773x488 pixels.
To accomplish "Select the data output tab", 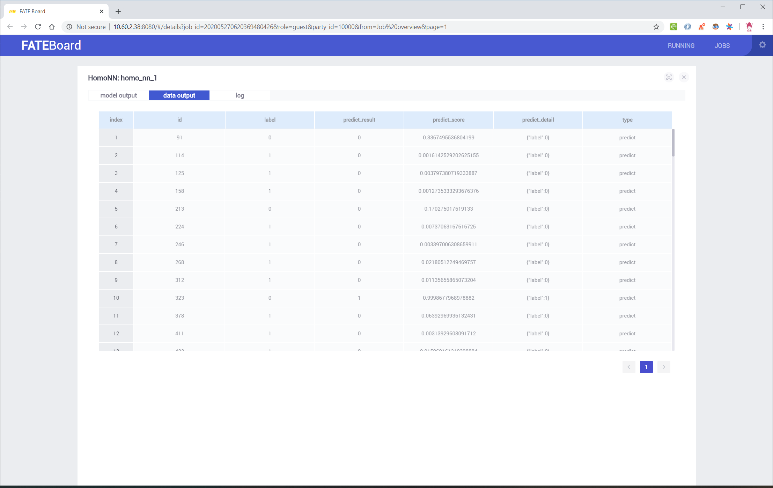I will [179, 95].
